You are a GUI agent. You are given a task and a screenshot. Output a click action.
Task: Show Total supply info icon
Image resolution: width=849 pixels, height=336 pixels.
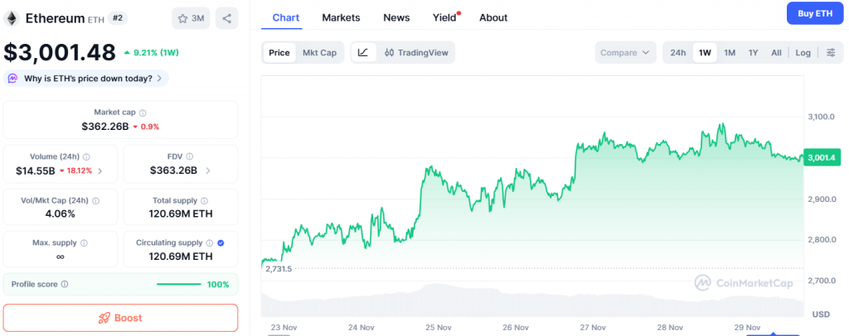coord(204,200)
